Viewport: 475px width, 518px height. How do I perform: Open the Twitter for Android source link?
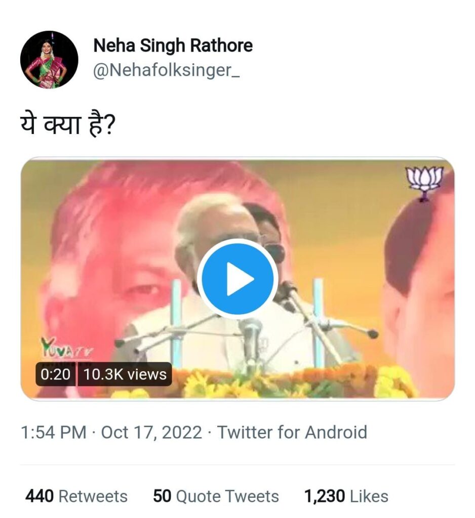(x=292, y=433)
